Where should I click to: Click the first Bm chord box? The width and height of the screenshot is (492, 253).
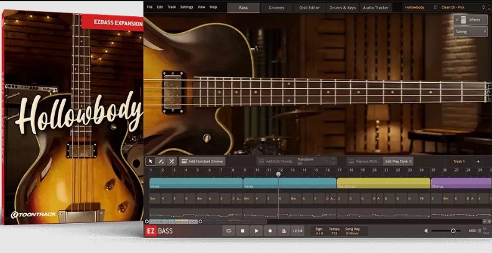tap(155, 198)
